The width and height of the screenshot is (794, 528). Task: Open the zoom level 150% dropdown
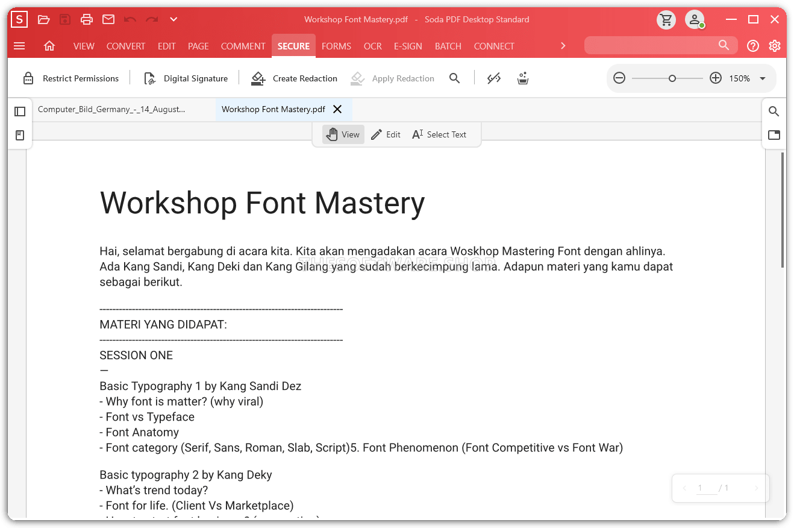pos(763,78)
